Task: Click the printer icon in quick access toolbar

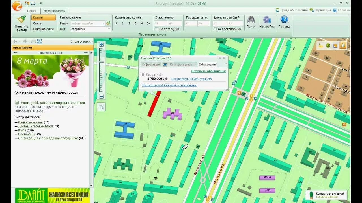Action: coord(33,3)
